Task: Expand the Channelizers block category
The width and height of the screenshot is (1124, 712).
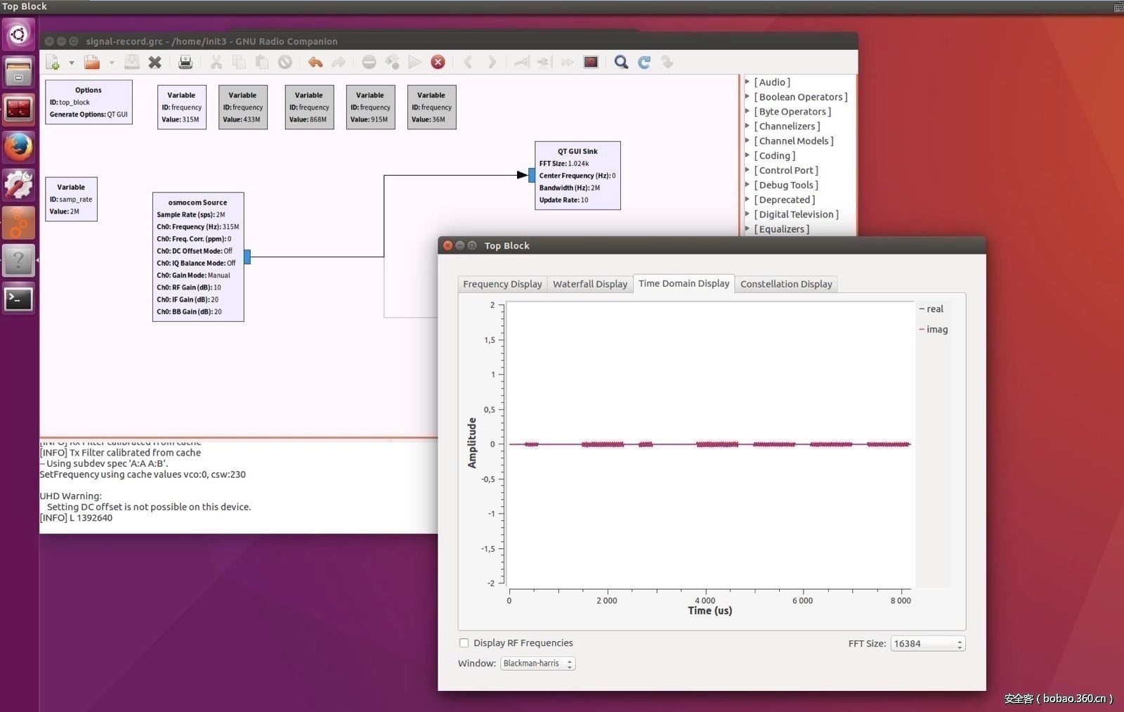Action: (x=747, y=127)
